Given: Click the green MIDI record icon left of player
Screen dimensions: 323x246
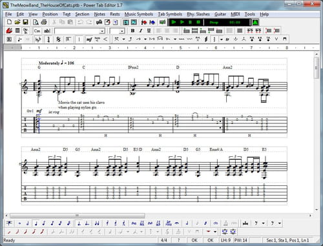Looking at the screenshot, I should [x=162, y=22].
